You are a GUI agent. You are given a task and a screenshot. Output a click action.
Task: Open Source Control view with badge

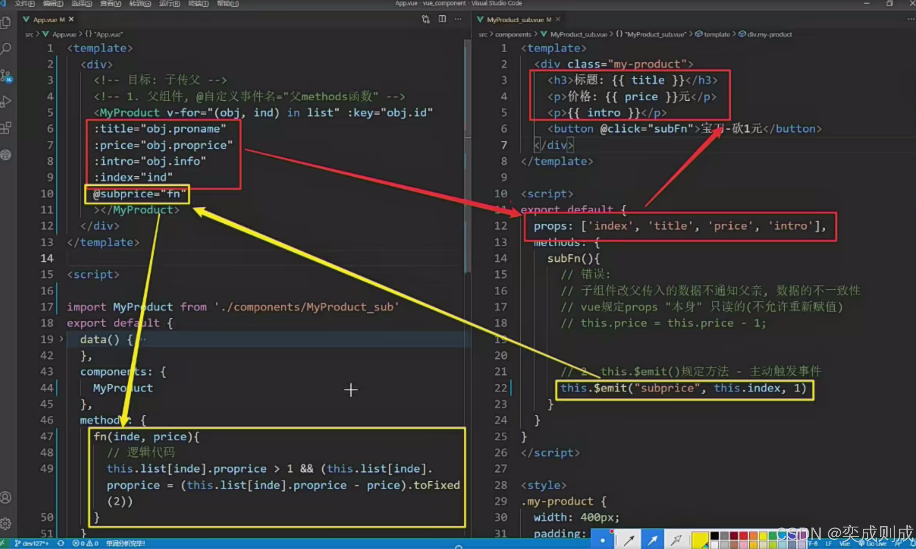[x=6, y=76]
